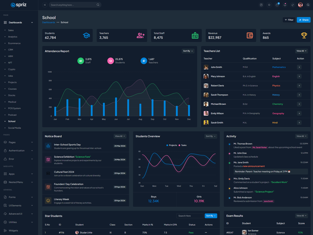Toggle the Tasks legend in Students Overview
Viewport: 313px width, 235px height.
(x=182, y=145)
